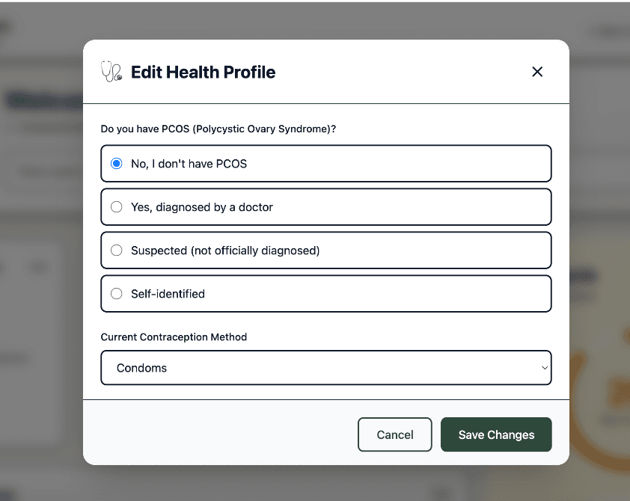Click 'Suspected (not officially diagnosed)' label text
Viewport: 630px width, 501px height.
225,250
